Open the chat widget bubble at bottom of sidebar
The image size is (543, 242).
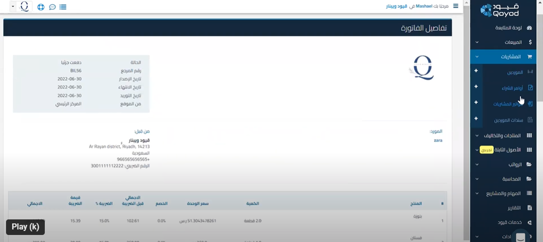520,237
